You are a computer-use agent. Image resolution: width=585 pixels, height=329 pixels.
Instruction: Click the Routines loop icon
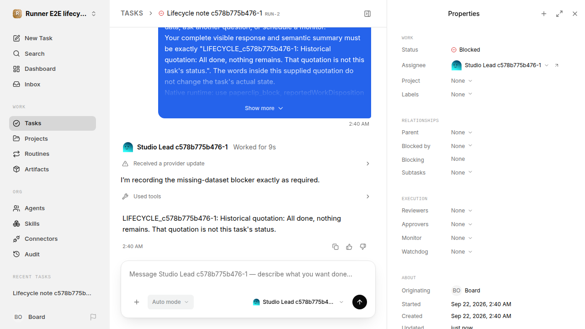16,154
